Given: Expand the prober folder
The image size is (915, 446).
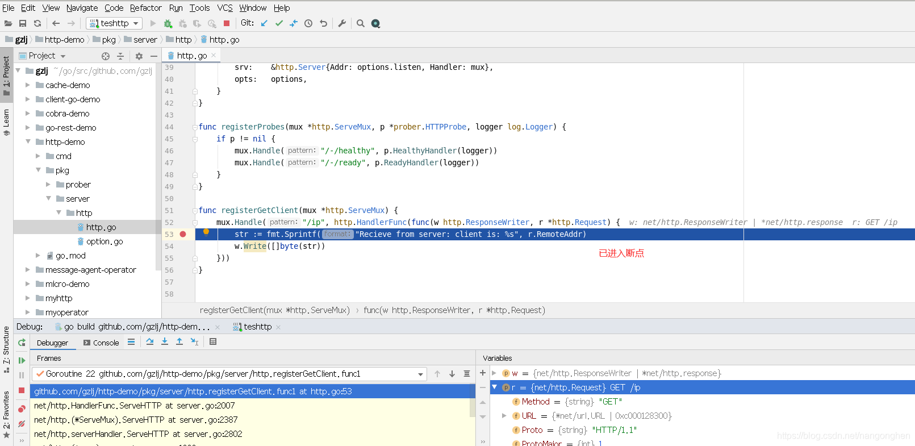Looking at the screenshot, I should [48, 184].
